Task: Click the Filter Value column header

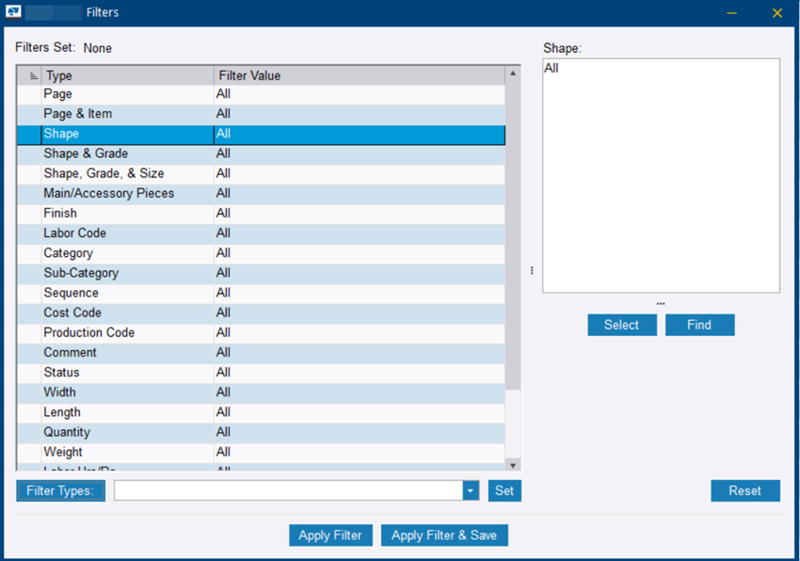Action: (x=358, y=76)
